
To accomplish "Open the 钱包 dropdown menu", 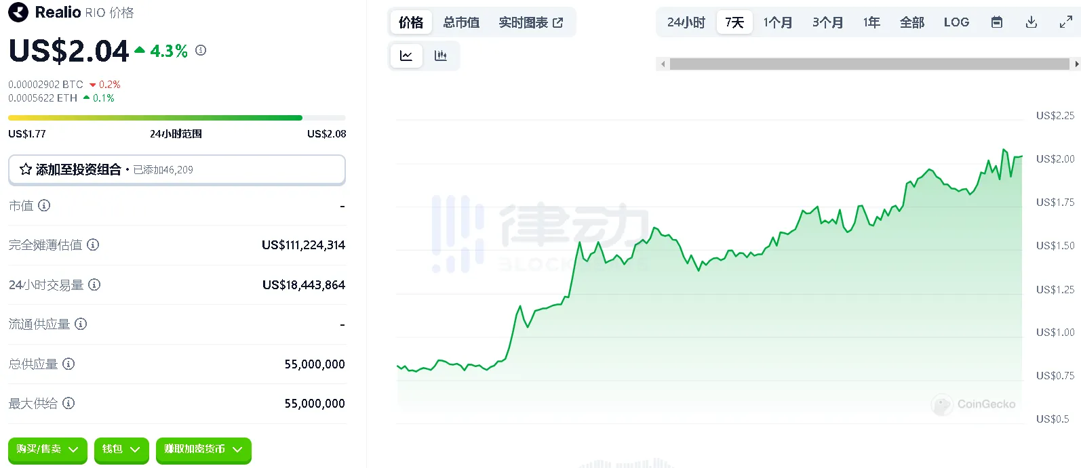I will [121, 449].
